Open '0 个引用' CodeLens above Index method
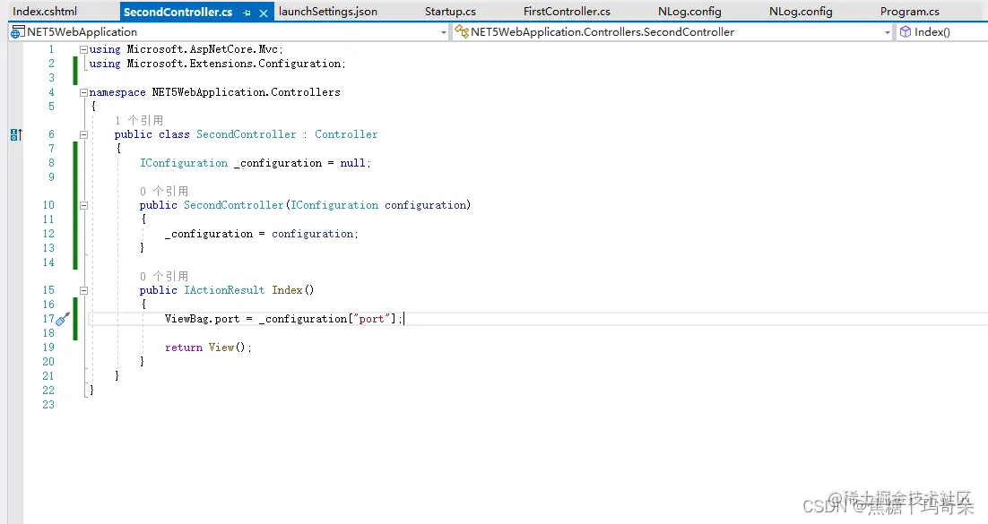Viewport: 988px width, 524px height. (x=164, y=276)
